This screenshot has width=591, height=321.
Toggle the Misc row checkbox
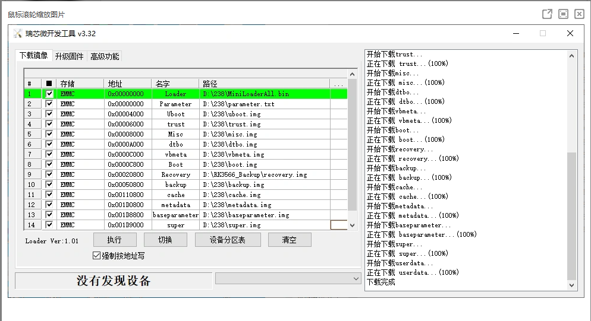coord(49,134)
